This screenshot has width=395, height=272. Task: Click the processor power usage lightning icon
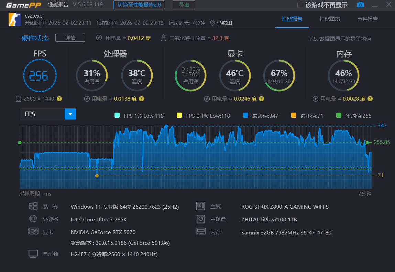pyautogui.click(x=87, y=99)
